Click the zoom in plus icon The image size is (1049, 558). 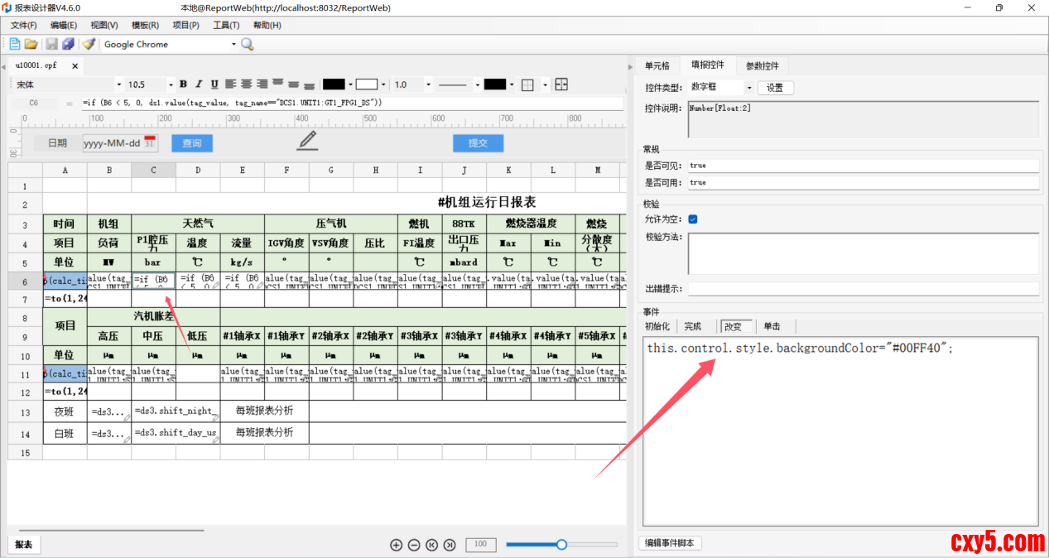coord(396,545)
